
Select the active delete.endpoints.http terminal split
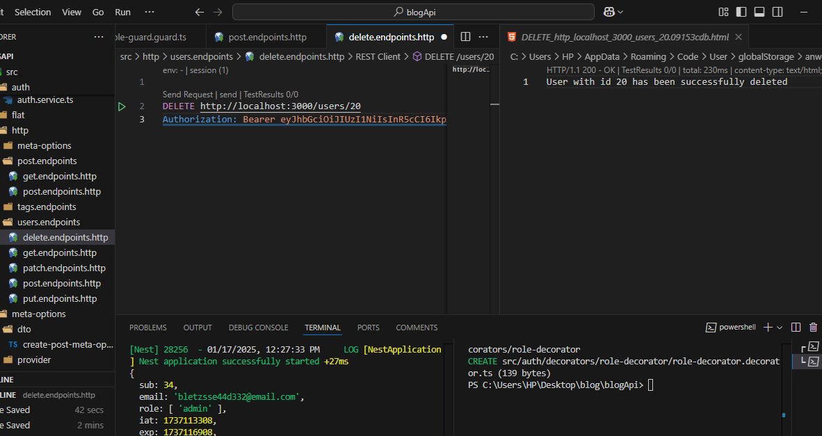tap(812, 361)
